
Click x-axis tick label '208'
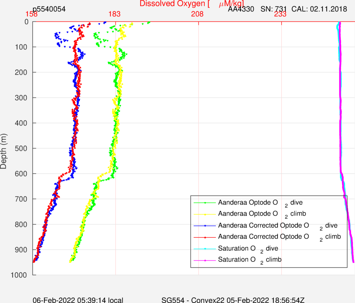point(197,14)
